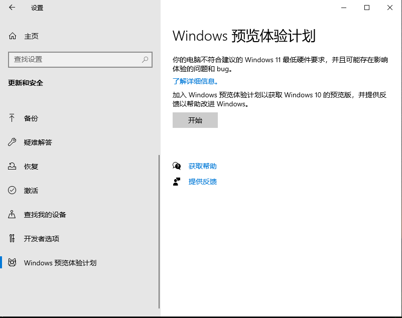Open the 主页 home icon
Screen dimensions: 402x318
(13, 36)
